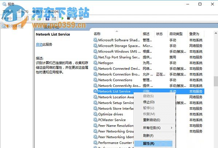Click the gear icon beside Peer Name Resolution
Screen dimensions: 218x148
[96, 125]
